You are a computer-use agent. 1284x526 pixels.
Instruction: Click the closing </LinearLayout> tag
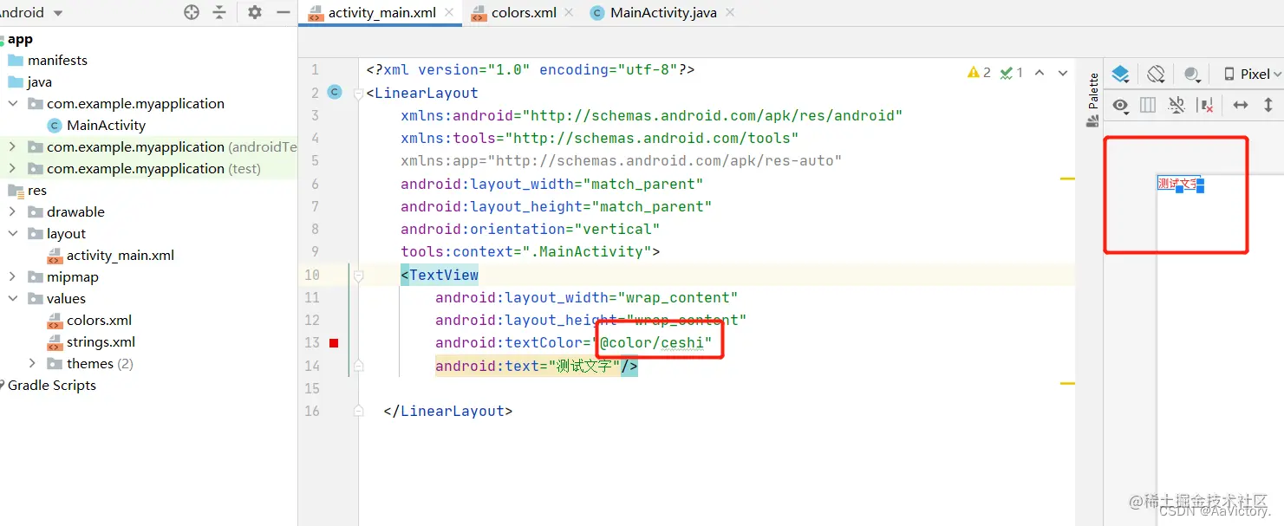447,411
